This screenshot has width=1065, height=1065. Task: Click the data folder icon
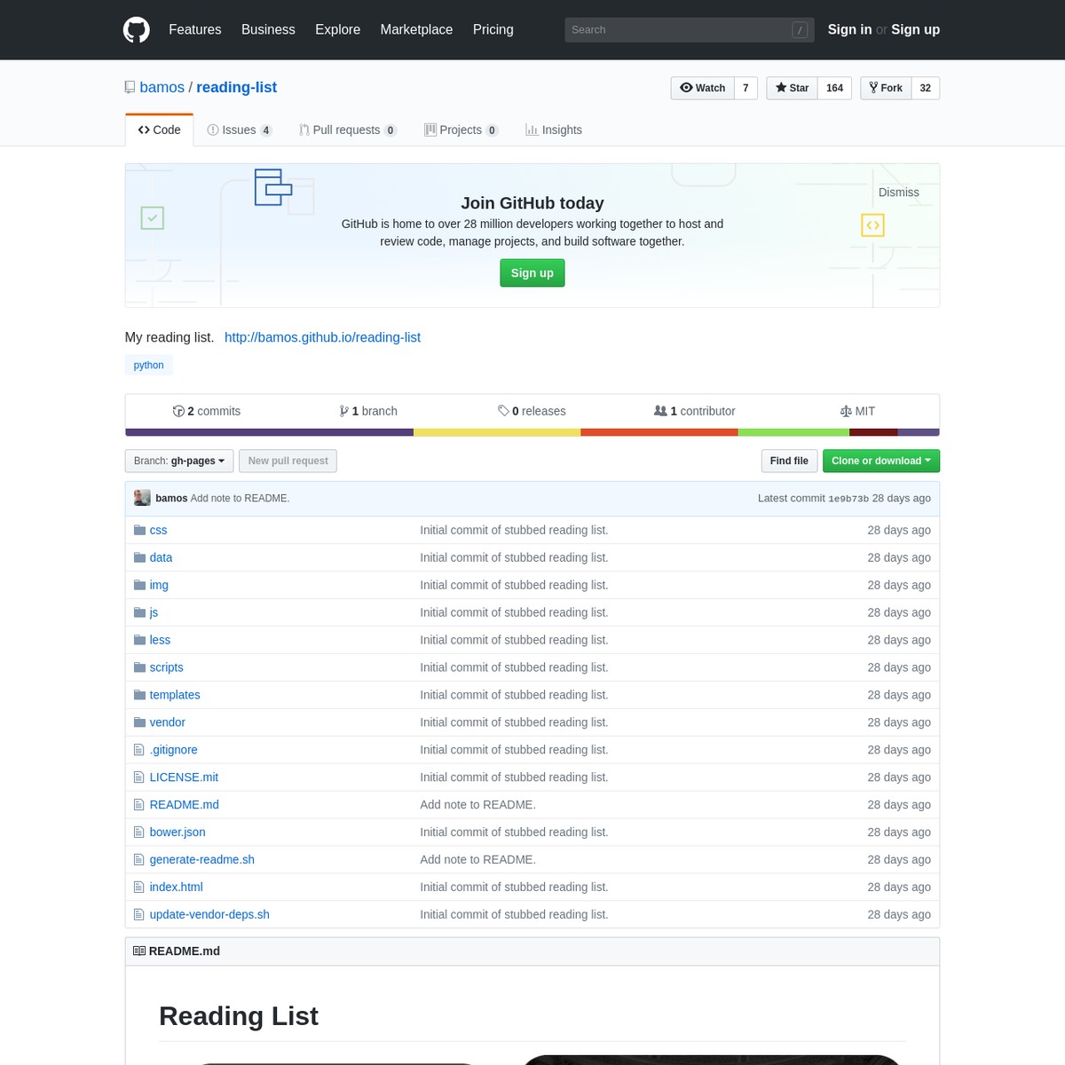(139, 557)
